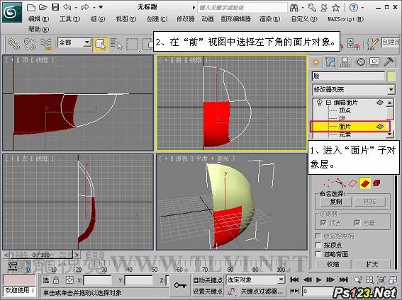
Task: Open the 工具(T) menu
Action: pos(69,19)
